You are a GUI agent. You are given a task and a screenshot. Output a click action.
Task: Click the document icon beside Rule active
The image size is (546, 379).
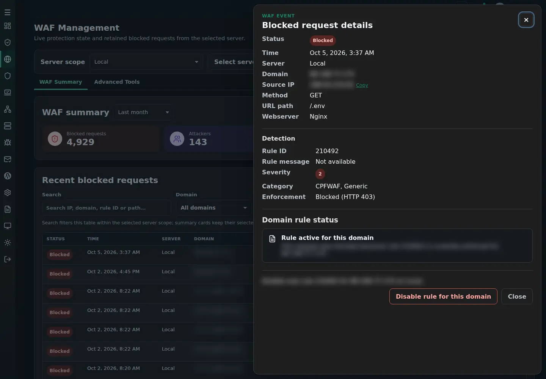click(x=272, y=239)
